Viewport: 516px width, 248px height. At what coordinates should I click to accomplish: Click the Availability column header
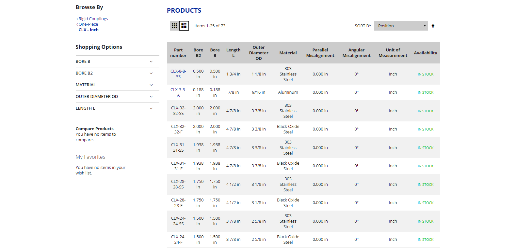426,53
